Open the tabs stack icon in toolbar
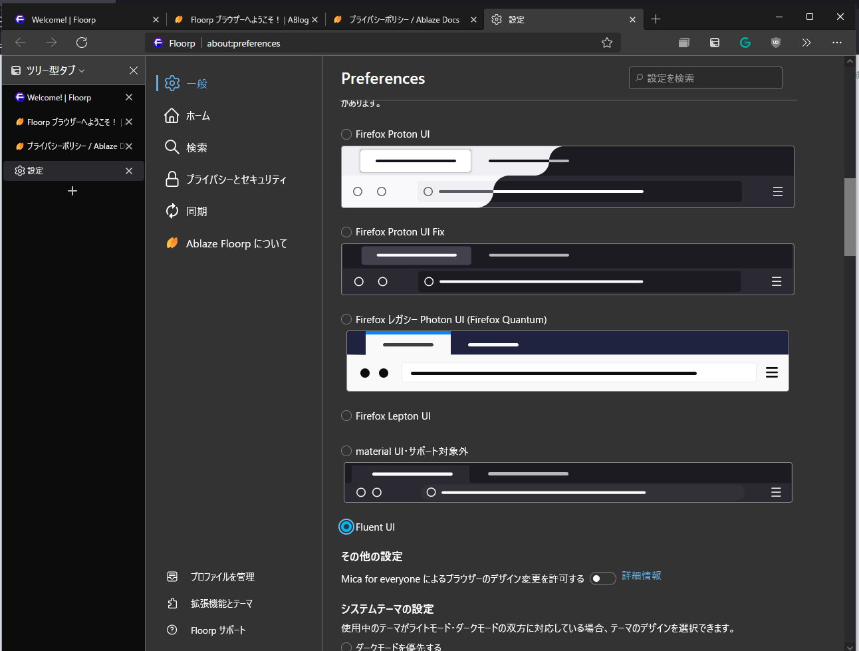This screenshot has width=859, height=651. [684, 43]
